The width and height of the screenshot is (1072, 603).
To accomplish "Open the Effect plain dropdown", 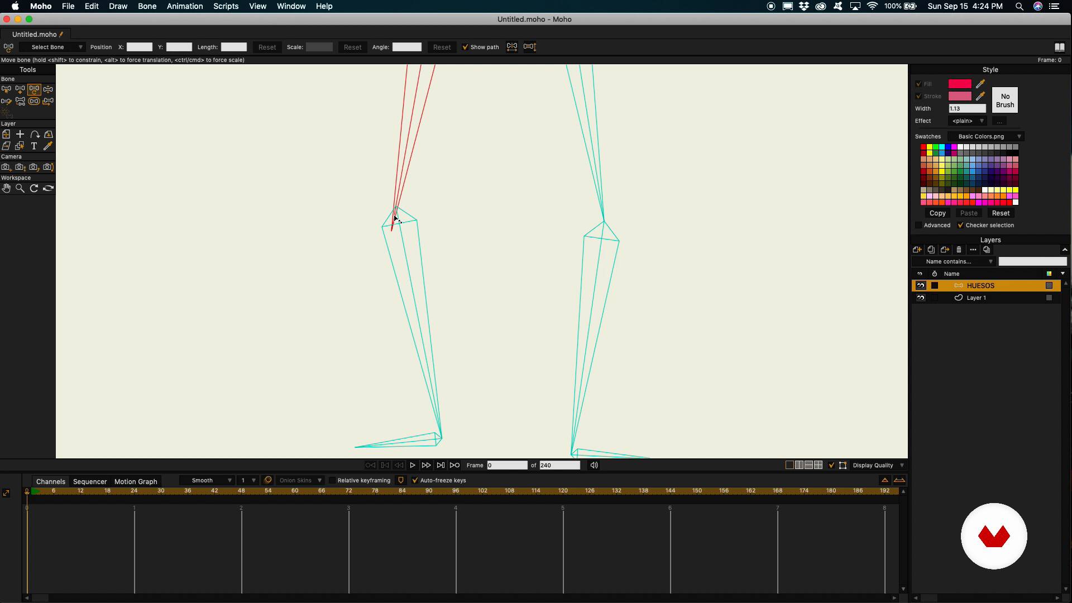I will (x=967, y=121).
